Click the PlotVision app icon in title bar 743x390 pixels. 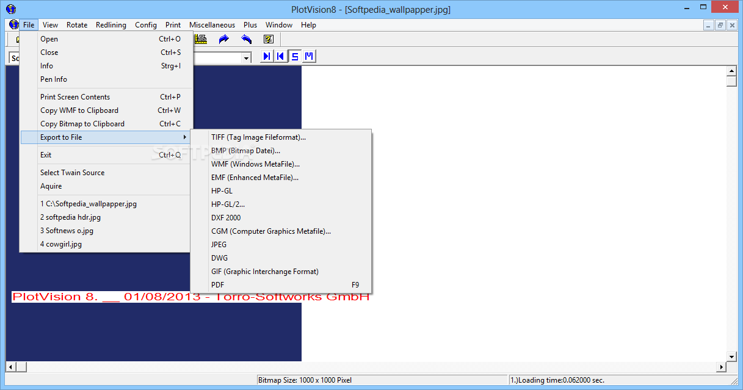tap(10, 9)
